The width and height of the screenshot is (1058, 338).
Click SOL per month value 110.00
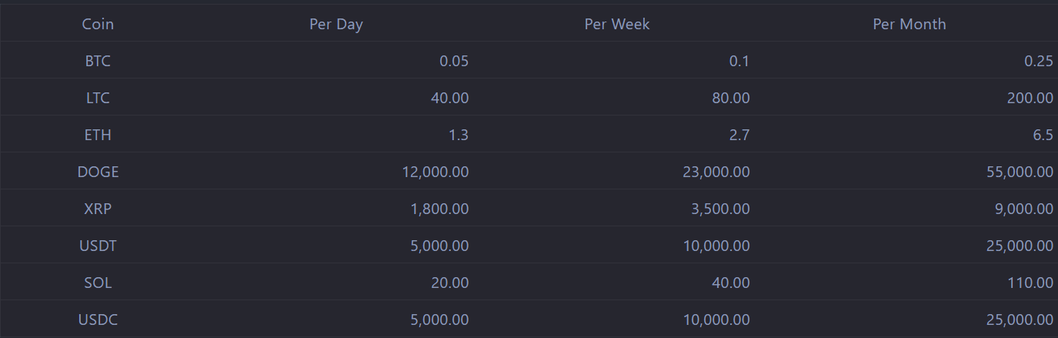coord(1030,283)
